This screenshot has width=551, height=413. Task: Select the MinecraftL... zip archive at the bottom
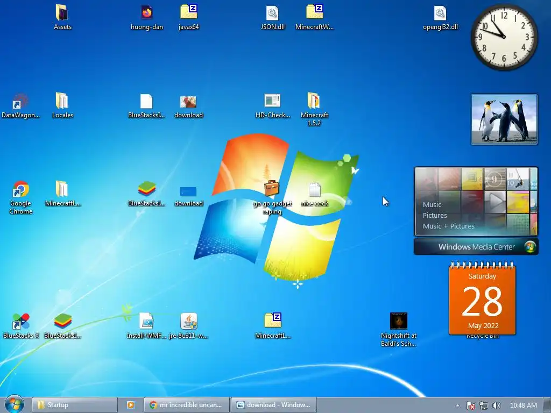pos(272,321)
